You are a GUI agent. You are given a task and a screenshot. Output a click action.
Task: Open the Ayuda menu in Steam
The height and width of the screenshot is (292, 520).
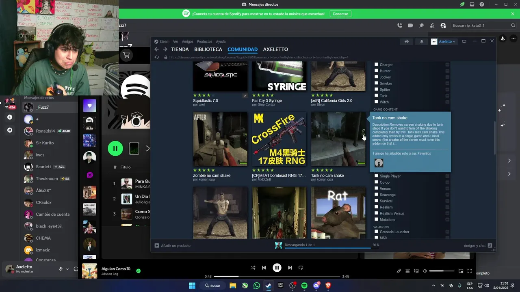(x=221, y=41)
